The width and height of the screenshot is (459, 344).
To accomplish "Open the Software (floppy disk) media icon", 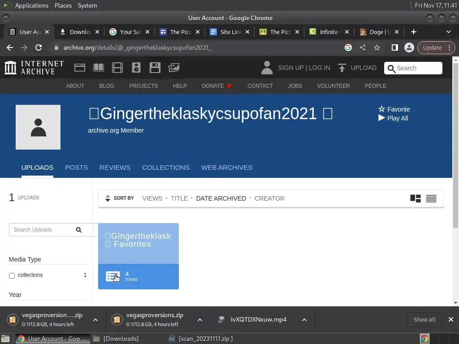I will coord(155,68).
